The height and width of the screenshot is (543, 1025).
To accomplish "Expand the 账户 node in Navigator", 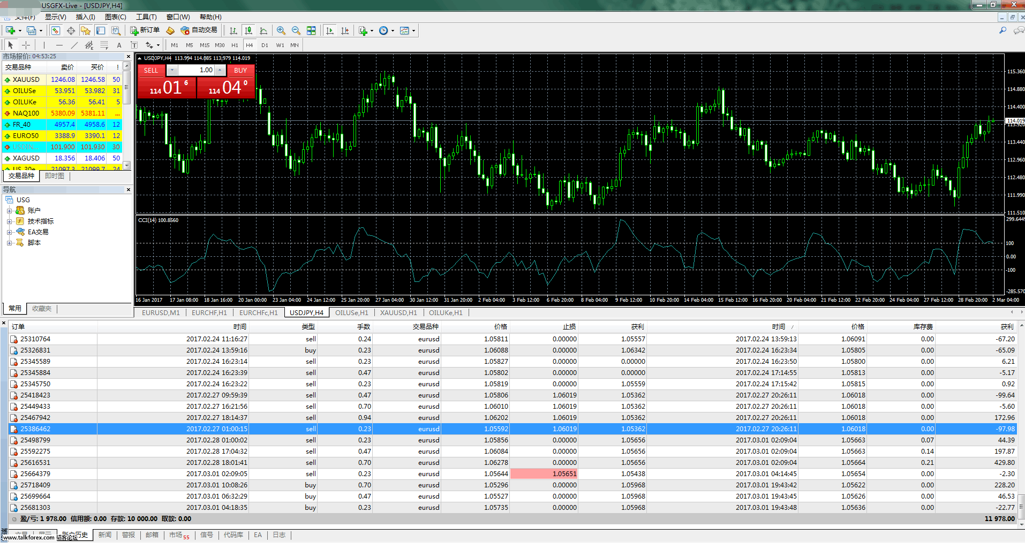I will pos(9,211).
